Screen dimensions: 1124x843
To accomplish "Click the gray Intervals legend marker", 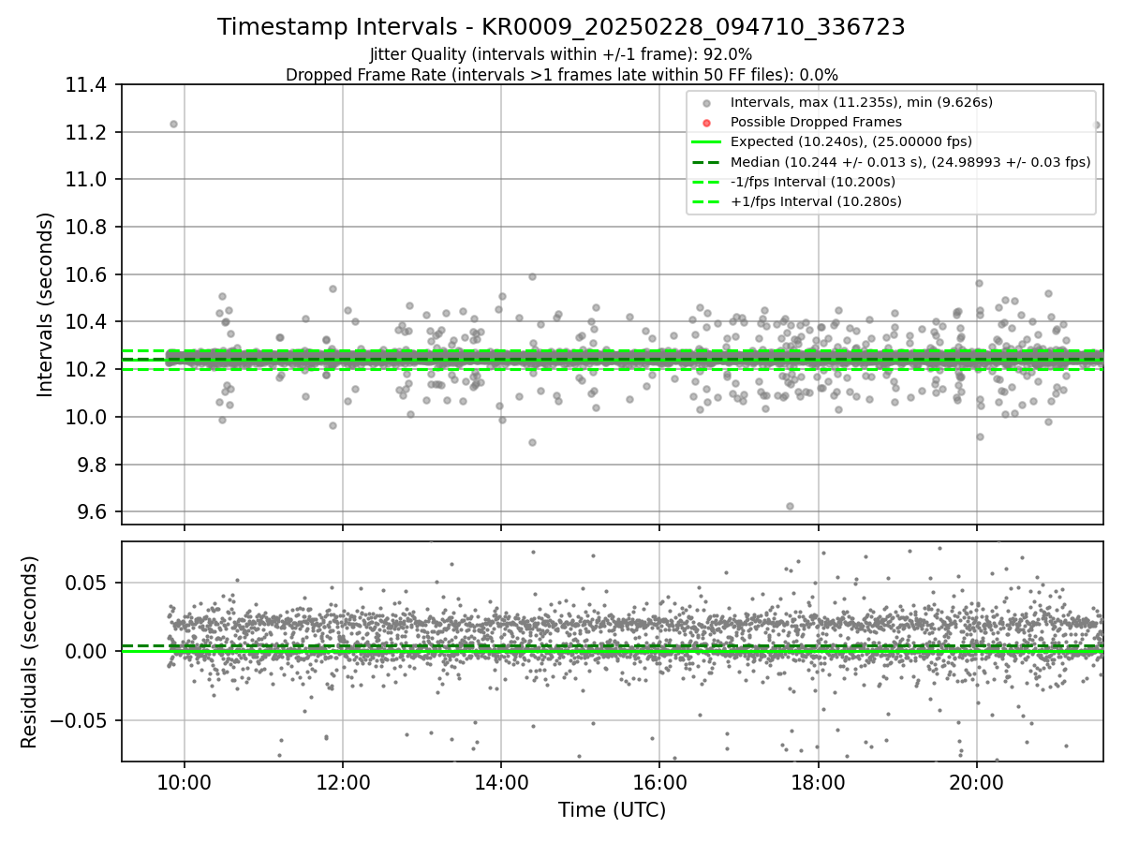I will 706,102.
